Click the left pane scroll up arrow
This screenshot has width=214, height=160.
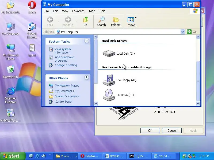tap(96, 37)
